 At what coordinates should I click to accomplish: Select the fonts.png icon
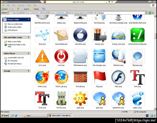(x=42, y=99)
